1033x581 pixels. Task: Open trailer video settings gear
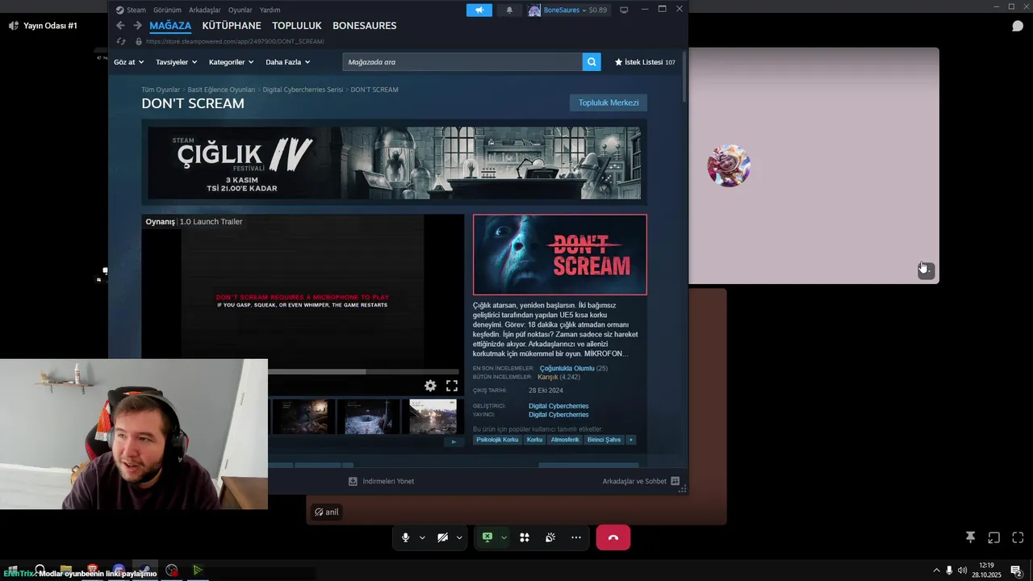coord(430,387)
